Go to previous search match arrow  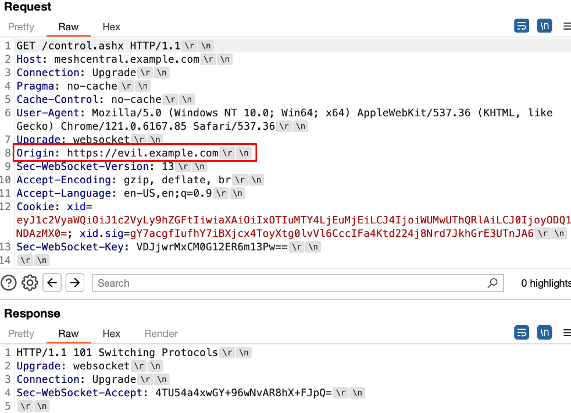tap(52, 283)
